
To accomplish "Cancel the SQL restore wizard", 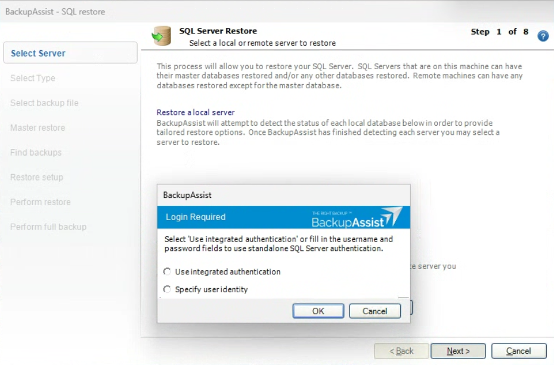I will tap(518, 351).
